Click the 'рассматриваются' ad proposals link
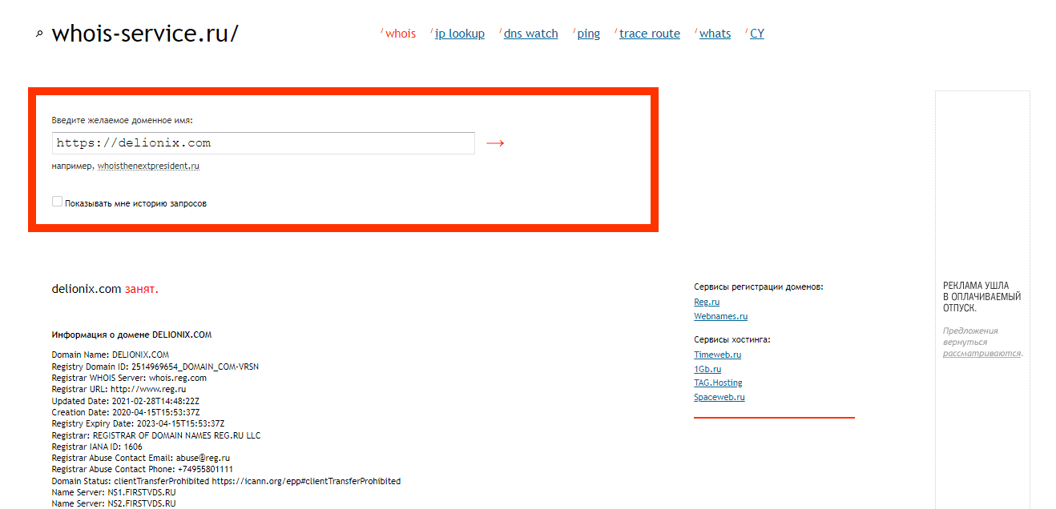This screenshot has height=509, width=1056. (981, 353)
